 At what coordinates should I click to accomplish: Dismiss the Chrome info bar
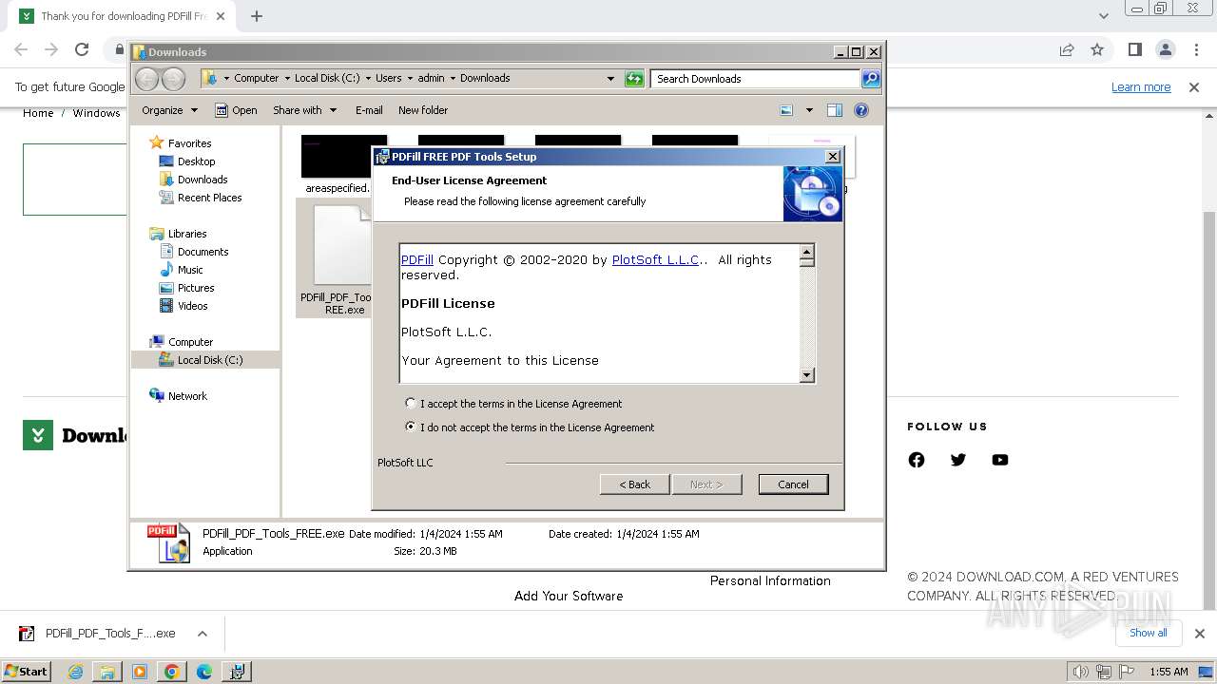click(x=1194, y=86)
